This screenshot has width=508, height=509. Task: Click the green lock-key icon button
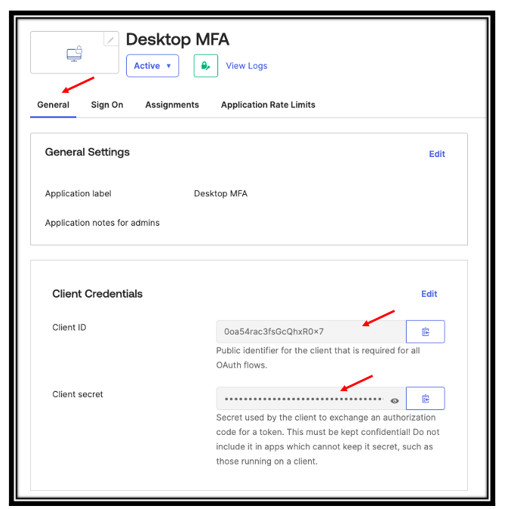[x=205, y=66]
